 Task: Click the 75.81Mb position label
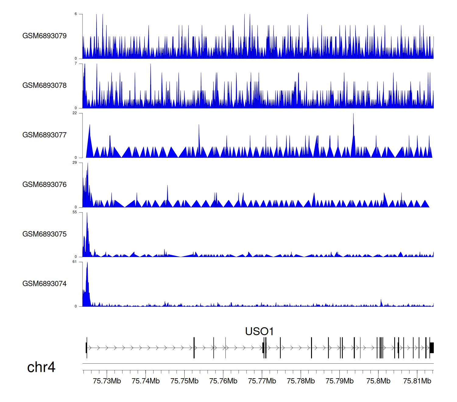(417, 381)
